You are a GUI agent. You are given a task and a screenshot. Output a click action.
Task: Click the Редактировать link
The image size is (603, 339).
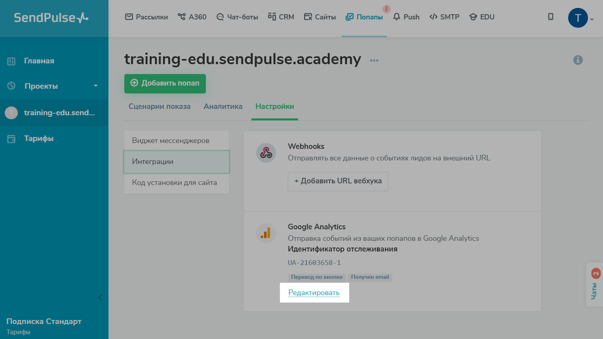coord(314,293)
